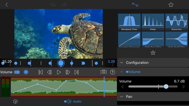Viewport: 189px width, 106px height.
Task: Click the turtle video preview
Action: point(58,34)
